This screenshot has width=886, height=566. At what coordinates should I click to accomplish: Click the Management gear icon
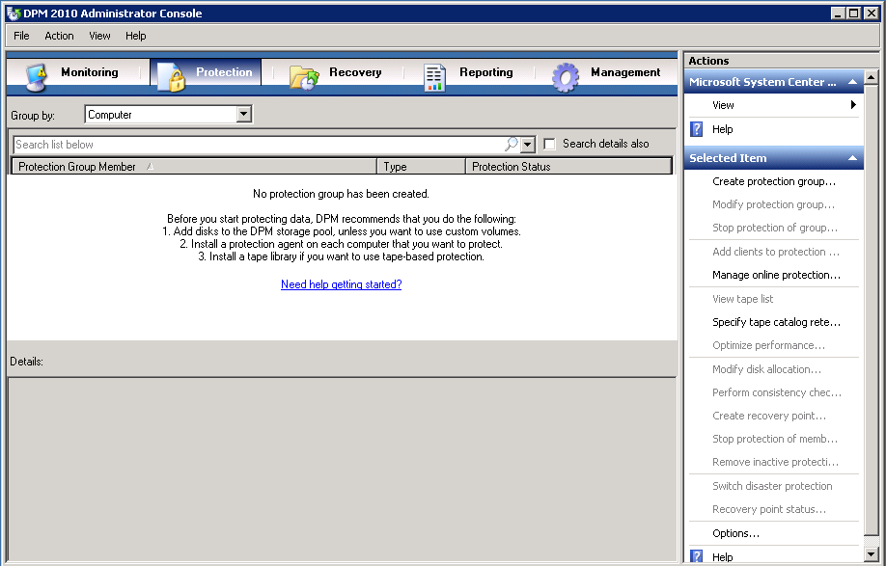566,77
